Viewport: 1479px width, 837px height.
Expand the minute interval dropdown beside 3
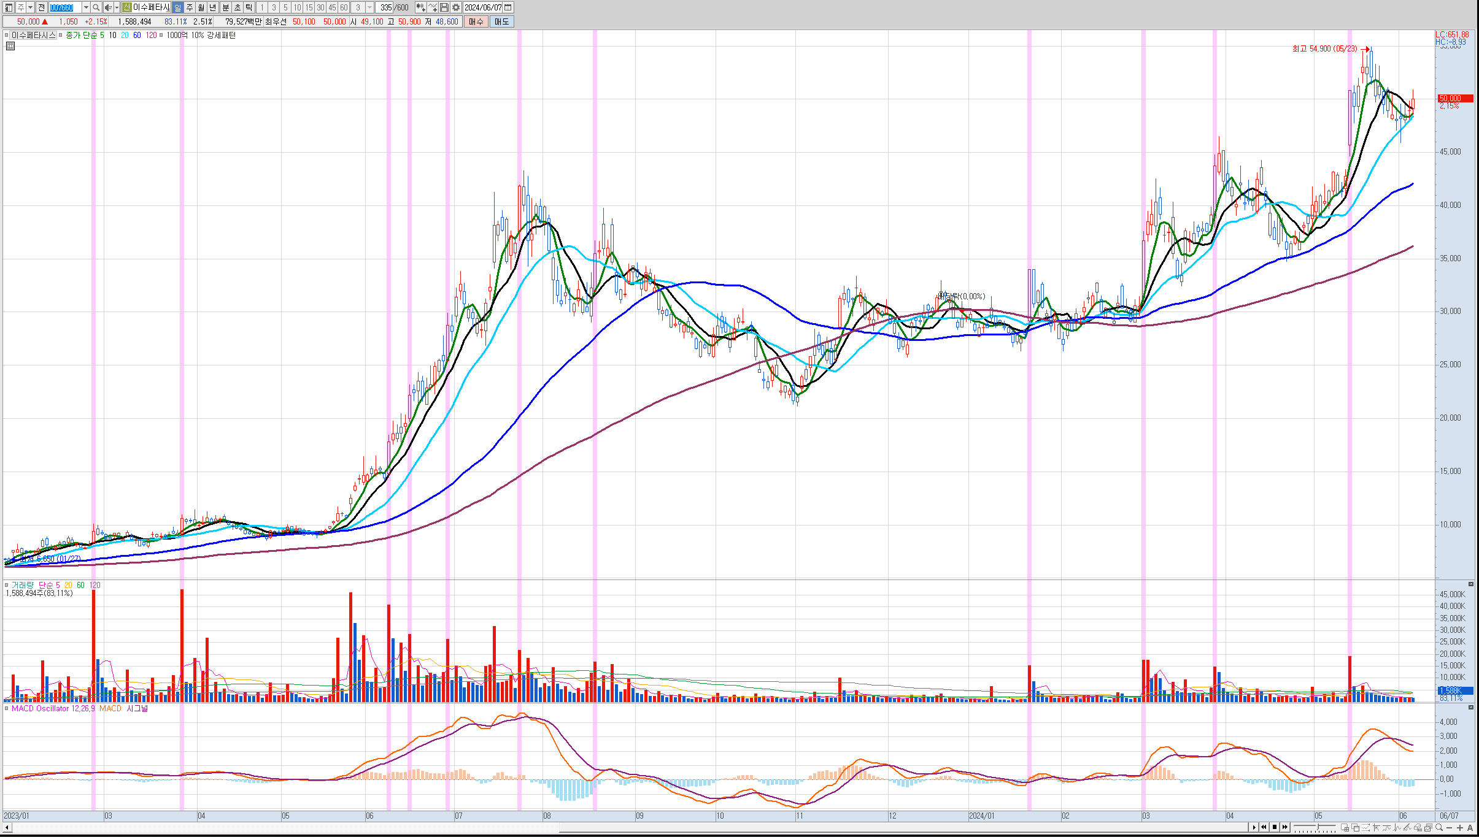pos(369,7)
